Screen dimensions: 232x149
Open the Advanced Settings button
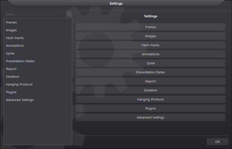150,118
